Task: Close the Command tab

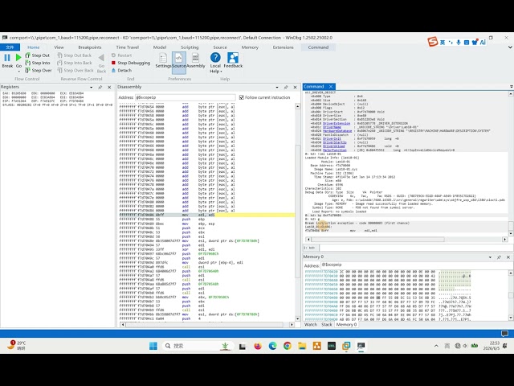Action: (331, 87)
